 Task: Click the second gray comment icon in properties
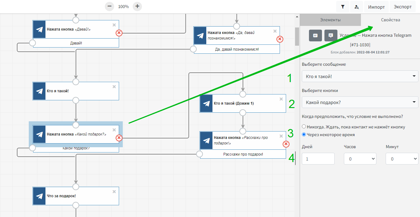coord(331,35)
